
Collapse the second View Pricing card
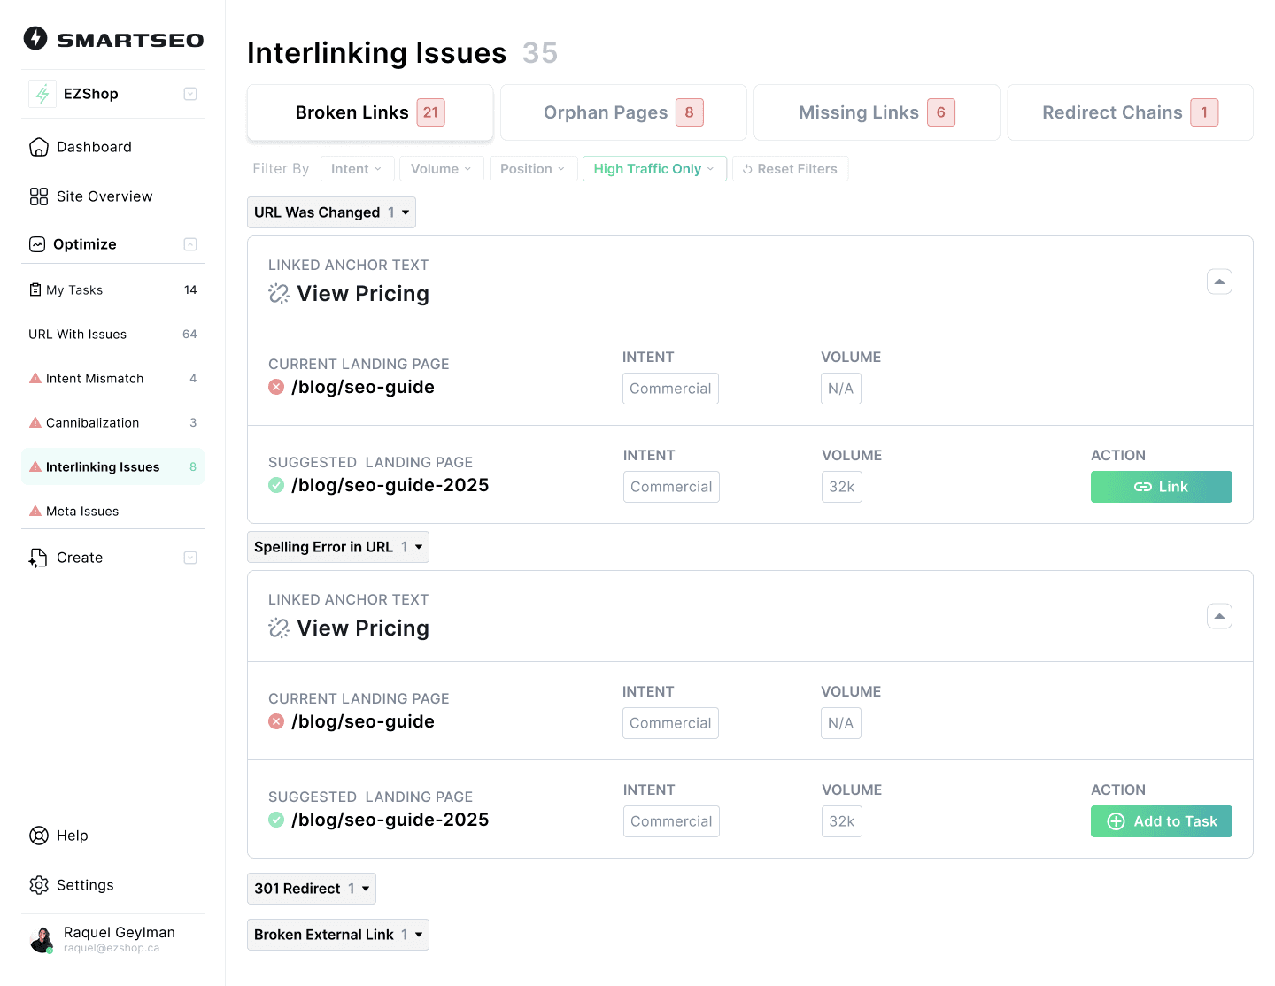click(x=1219, y=616)
